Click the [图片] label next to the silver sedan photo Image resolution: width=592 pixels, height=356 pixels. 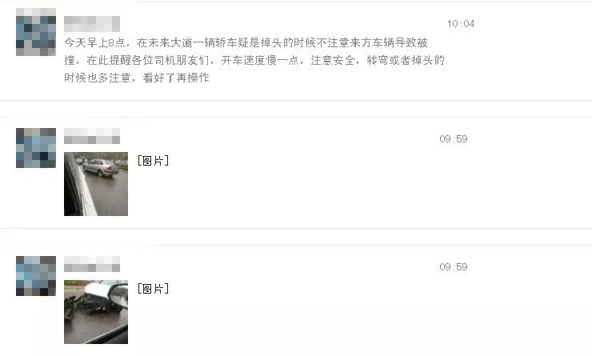click(x=153, y=161)
